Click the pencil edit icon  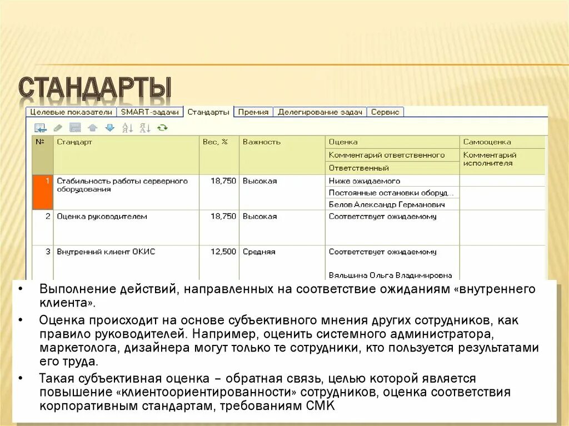click(58, 128)
